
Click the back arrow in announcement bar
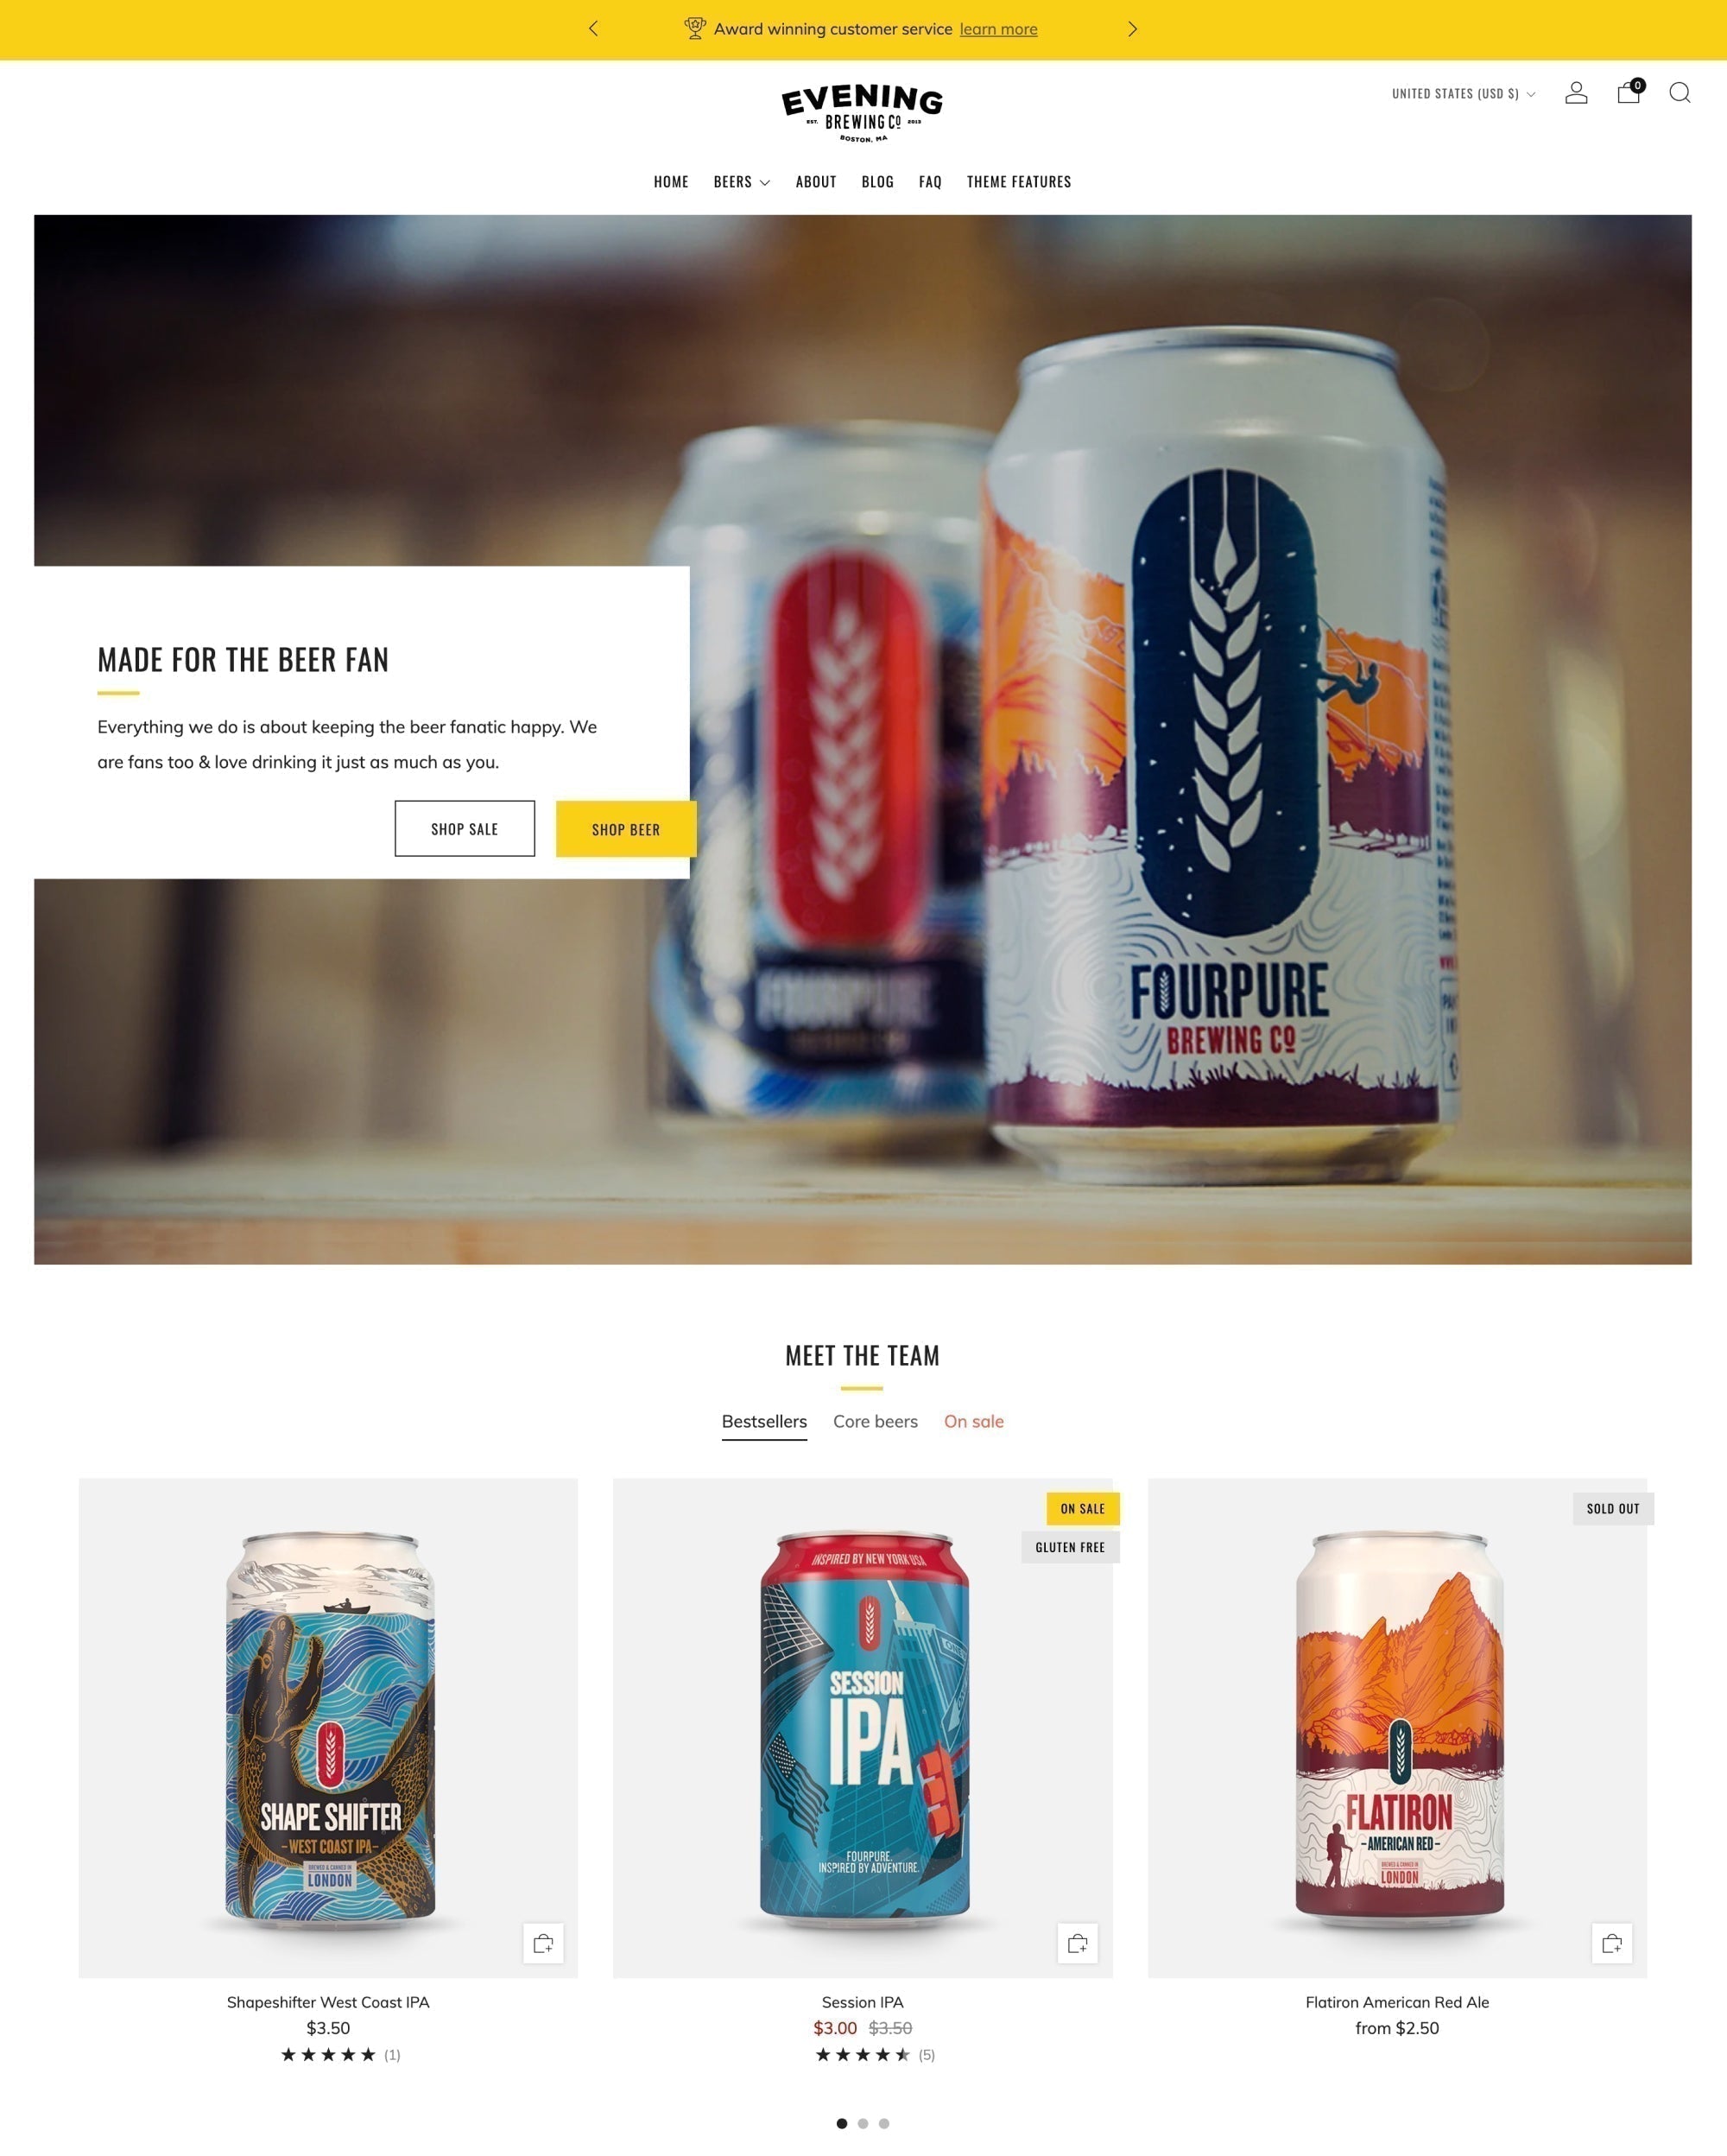[x=596, y=29]
